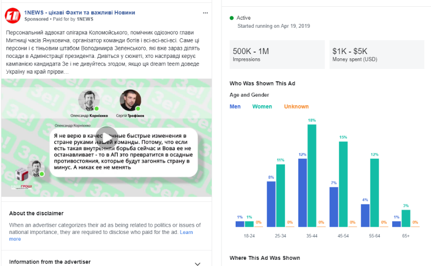The width and height of the screenshot is (431, 266).
Task: Click the 18% women bar for 35-44
Action: [x=312, y=175]
